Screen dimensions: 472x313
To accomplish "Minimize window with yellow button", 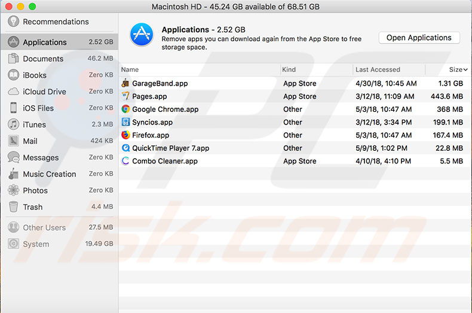I will [x=20, y=7].
